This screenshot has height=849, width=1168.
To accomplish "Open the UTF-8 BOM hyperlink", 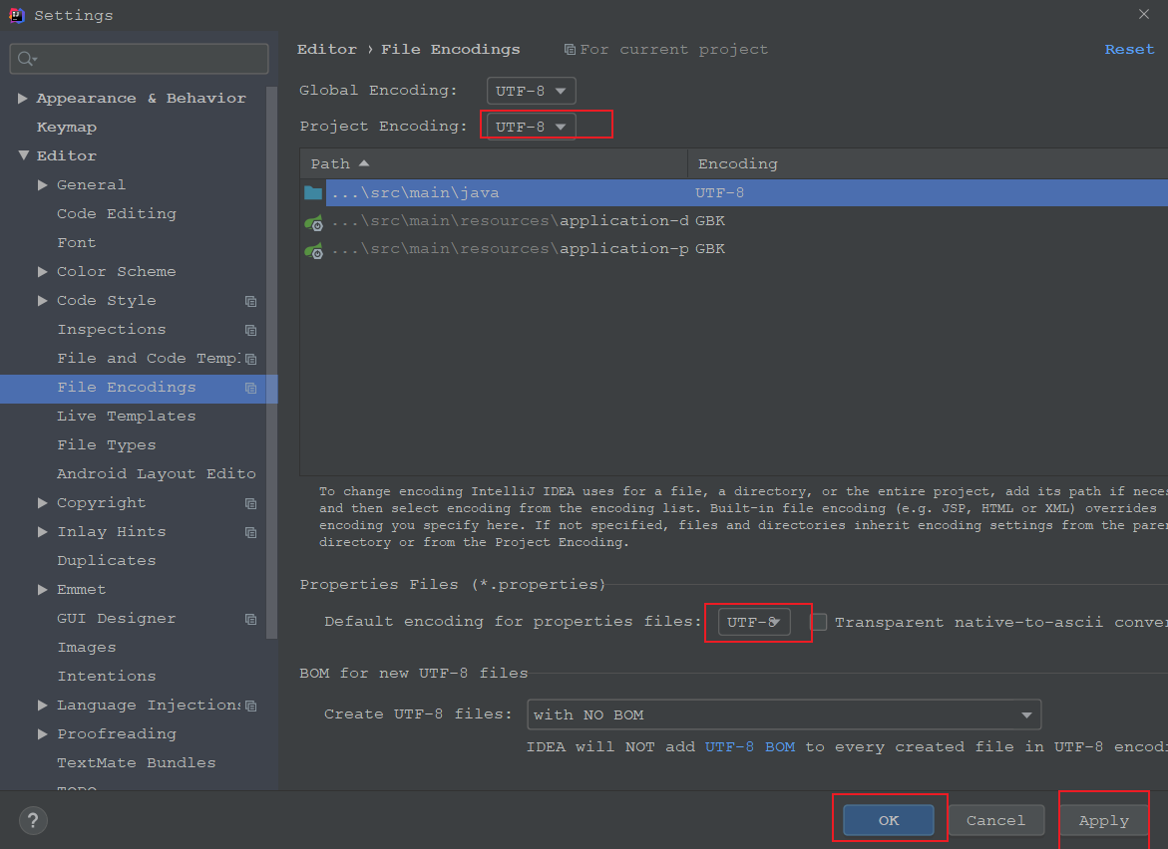I will coord(750,746).
